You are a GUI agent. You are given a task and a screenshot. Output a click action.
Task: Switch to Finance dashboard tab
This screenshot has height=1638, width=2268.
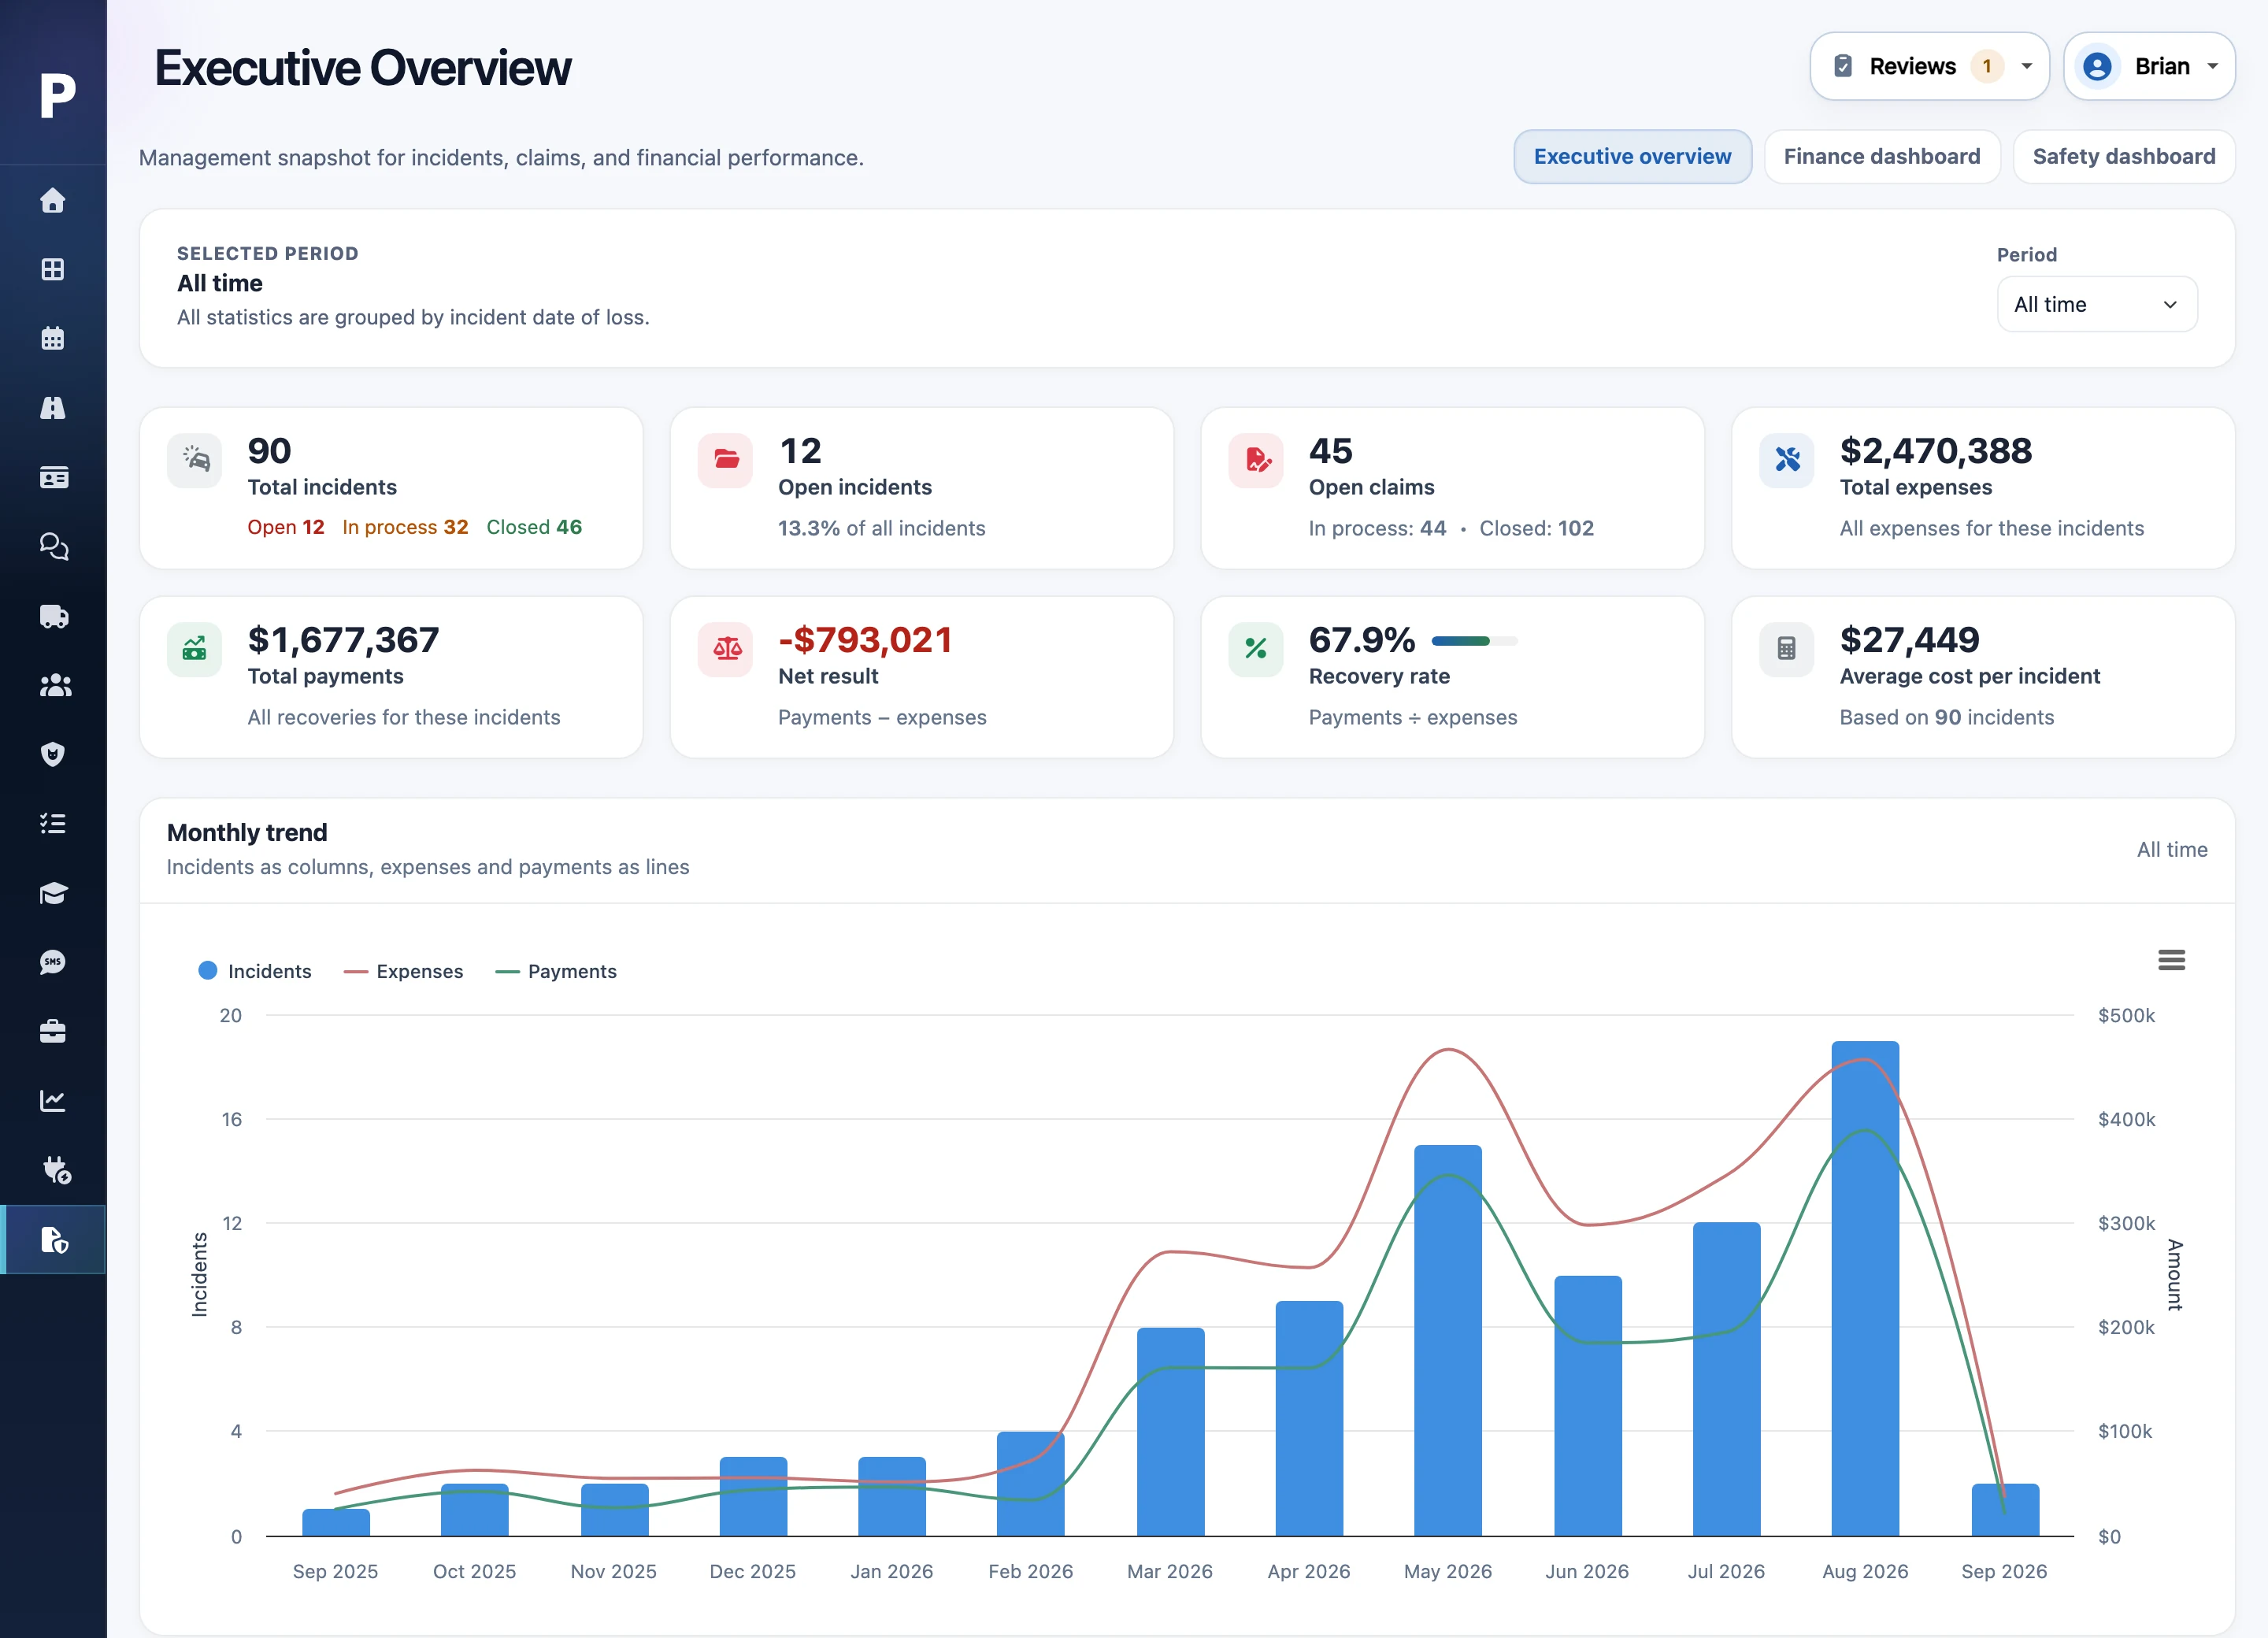pos(1882,156)
